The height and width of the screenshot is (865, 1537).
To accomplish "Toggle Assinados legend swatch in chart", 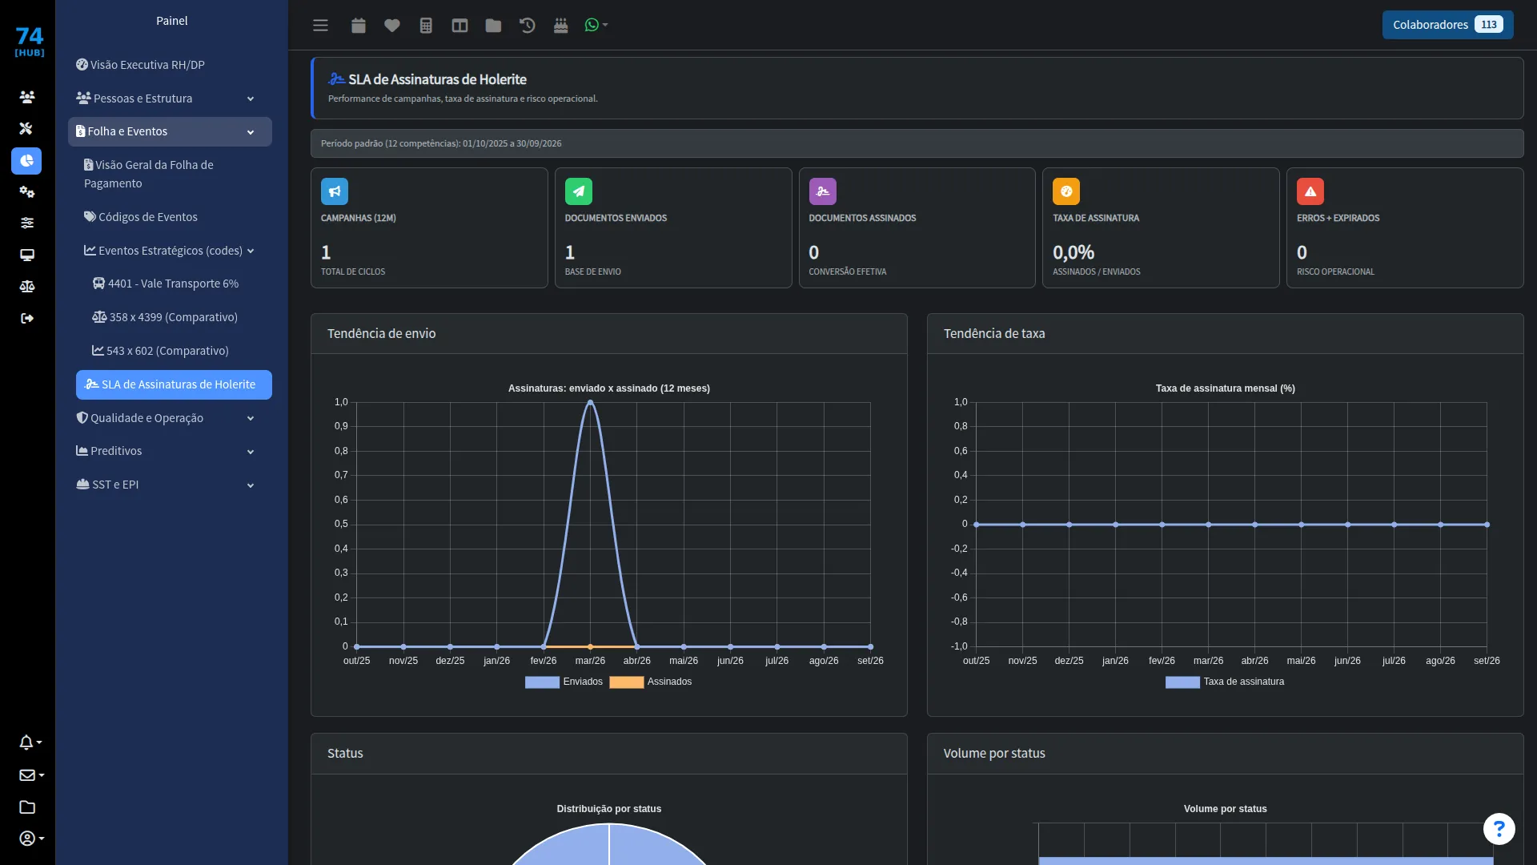I will 626,682.
